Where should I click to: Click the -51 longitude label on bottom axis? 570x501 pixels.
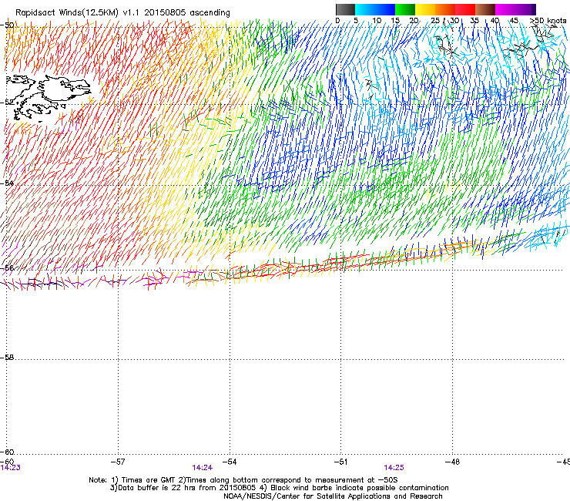point(340,462)
